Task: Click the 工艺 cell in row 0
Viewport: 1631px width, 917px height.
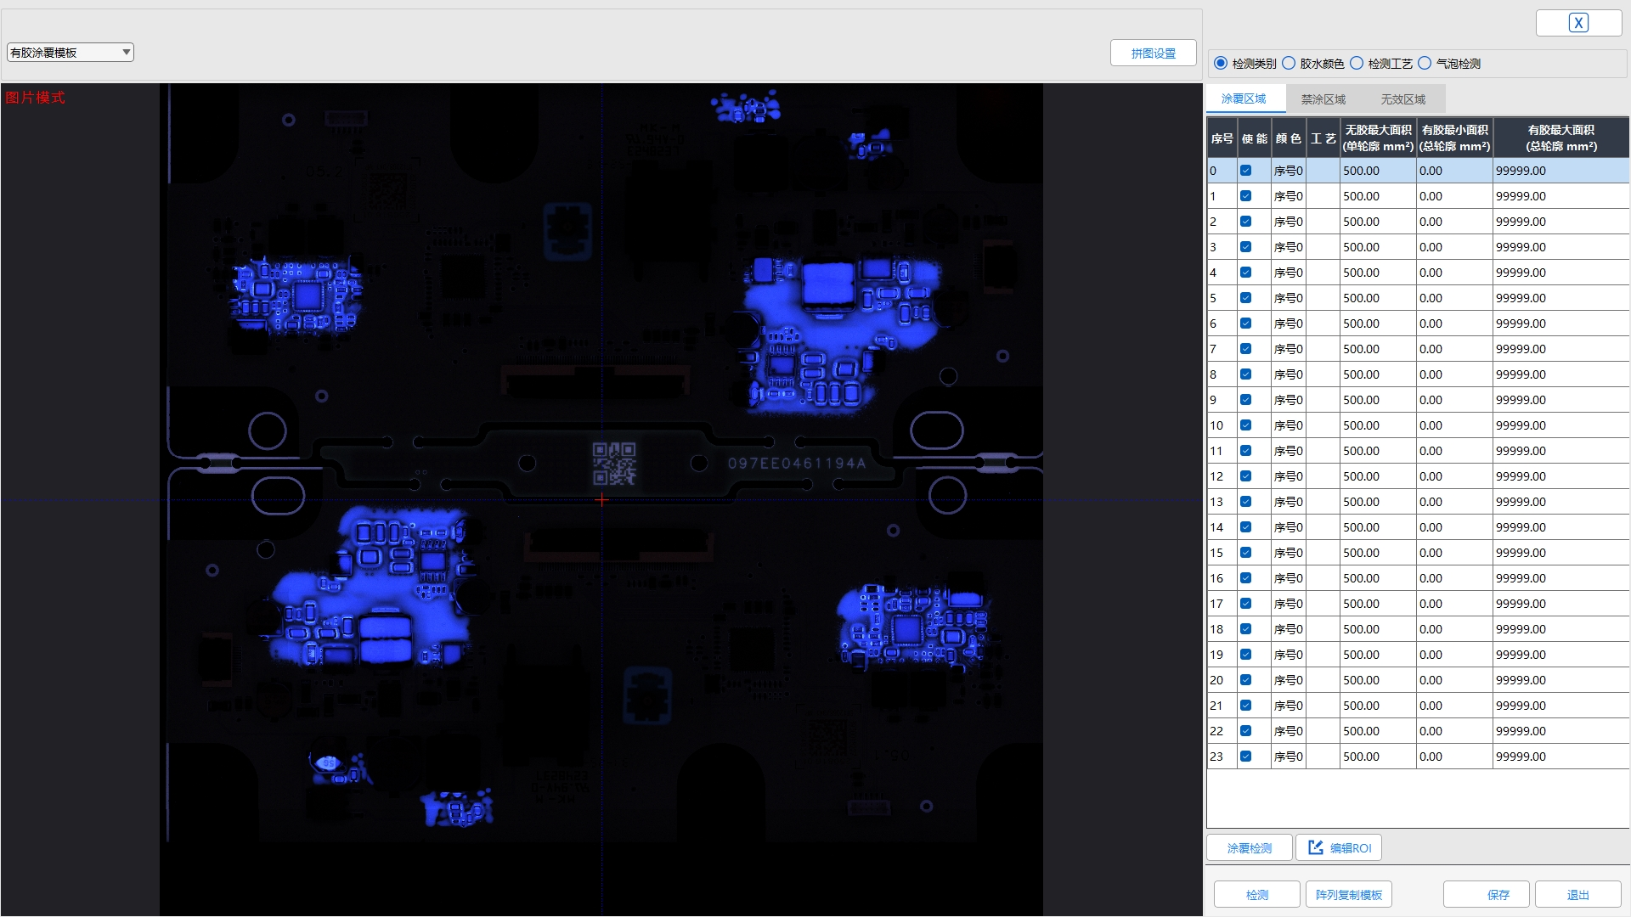Action: (1323, 171)
